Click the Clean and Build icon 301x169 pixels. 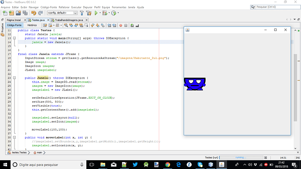pyautogui.click(x=89, y=13)
